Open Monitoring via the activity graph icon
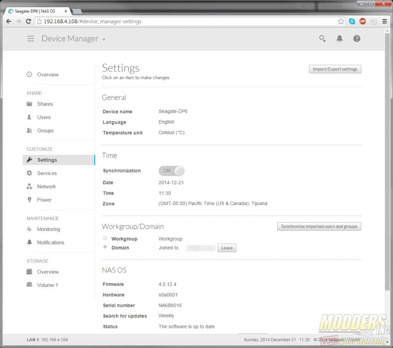This screenshot has height=348, width=393. pyautogui.click(x=29, y=229)
